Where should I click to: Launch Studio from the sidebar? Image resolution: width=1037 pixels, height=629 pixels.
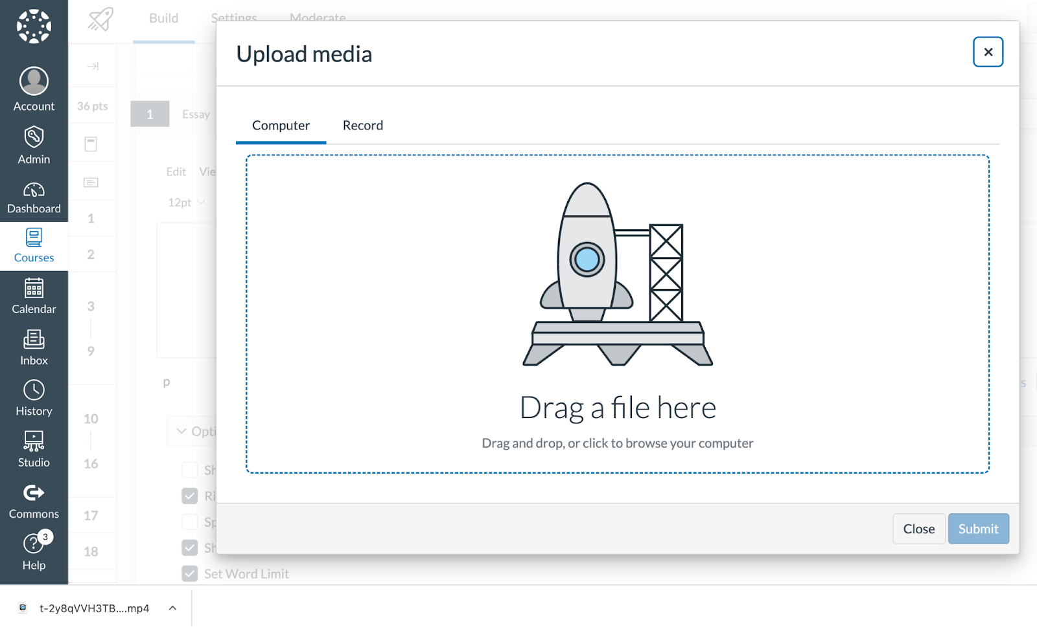[x=34, y=450]
